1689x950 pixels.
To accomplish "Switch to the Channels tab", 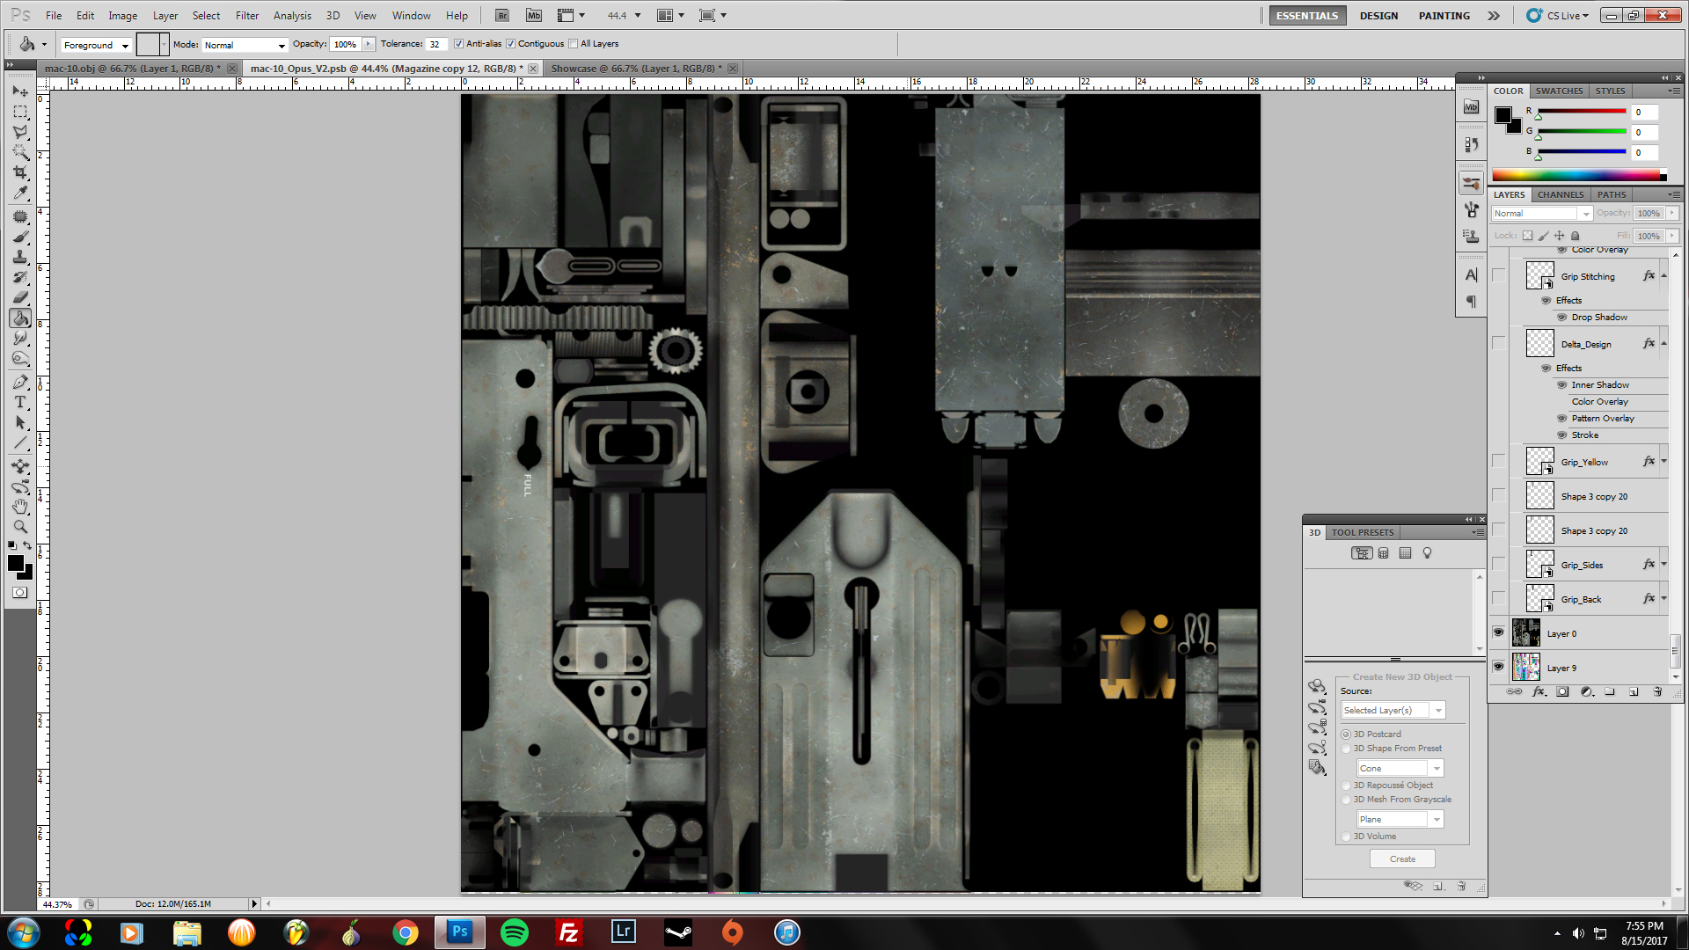I will coord(1560,194).
